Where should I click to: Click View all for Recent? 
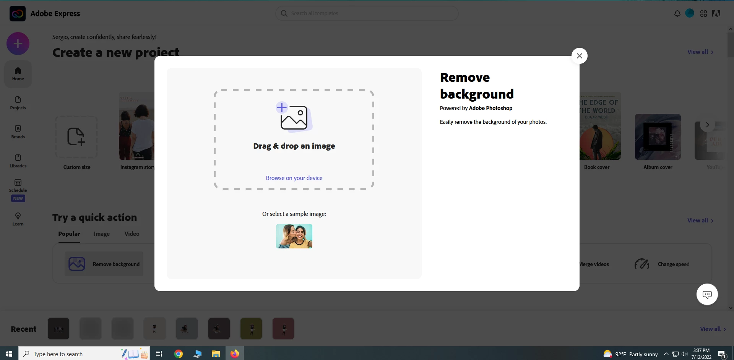(713, 329)
